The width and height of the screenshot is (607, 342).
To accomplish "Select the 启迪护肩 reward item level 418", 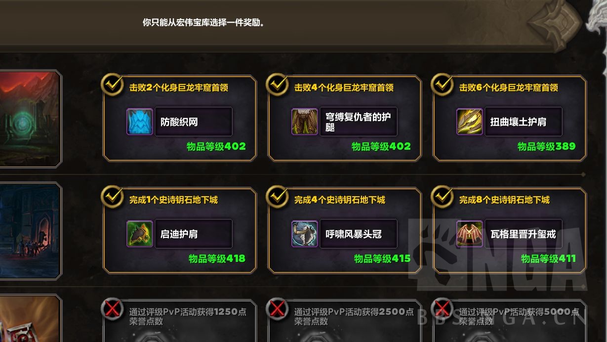I will [217, 258].
